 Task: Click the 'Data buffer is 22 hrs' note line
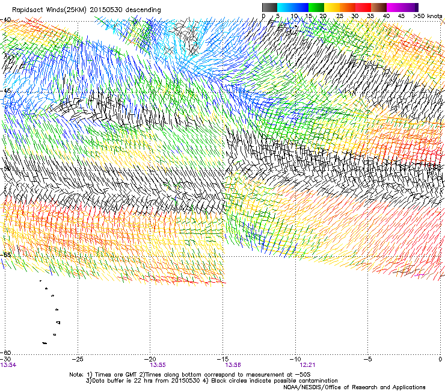[212, 381]
